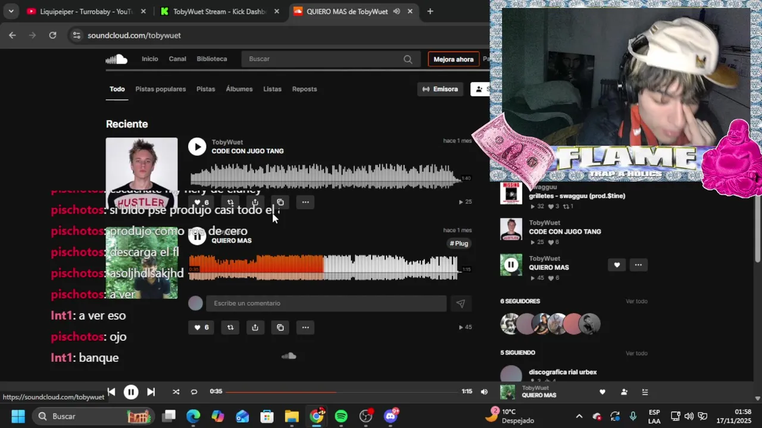
Task: Mute audio on QUIERO MAS tab
Action: [x=396, y=11]
